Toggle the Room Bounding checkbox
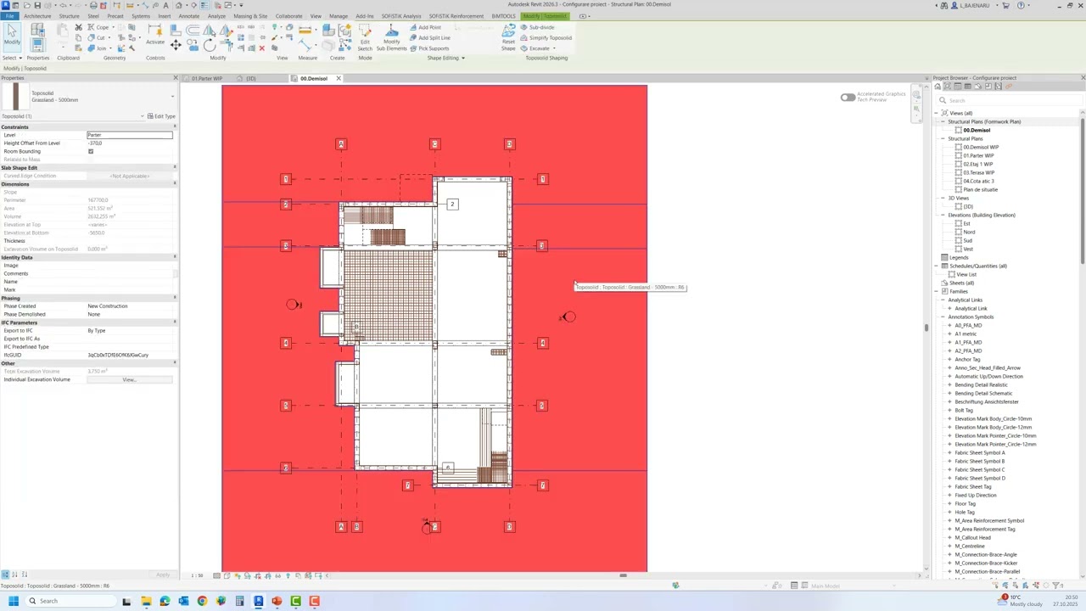Screen dimensions: 1086x611 tap(91, 151)
